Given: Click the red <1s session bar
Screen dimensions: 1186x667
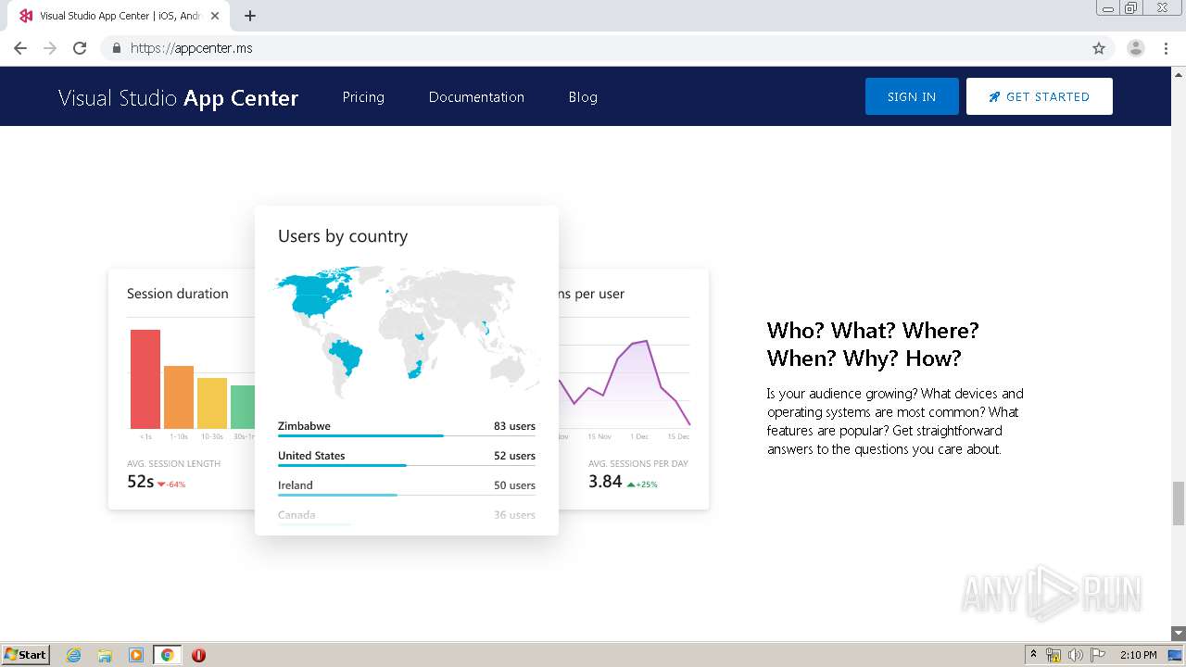Looking at the screenshot, I should click(145, 379).
